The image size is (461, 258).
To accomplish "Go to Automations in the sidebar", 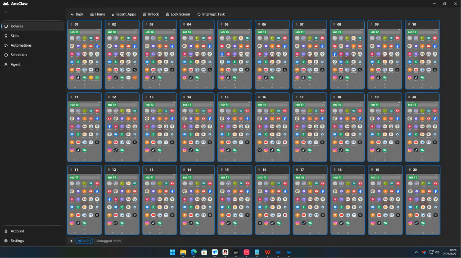I will (x=32, y=45).
